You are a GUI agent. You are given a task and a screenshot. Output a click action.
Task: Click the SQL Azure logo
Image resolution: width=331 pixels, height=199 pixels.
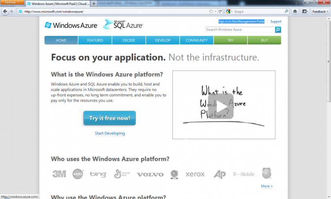(x=123, y=24)
